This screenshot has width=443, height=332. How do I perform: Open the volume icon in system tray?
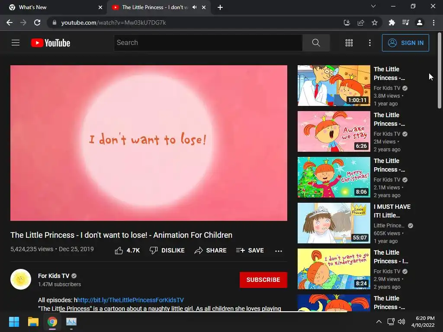click(x=401, y=322)
